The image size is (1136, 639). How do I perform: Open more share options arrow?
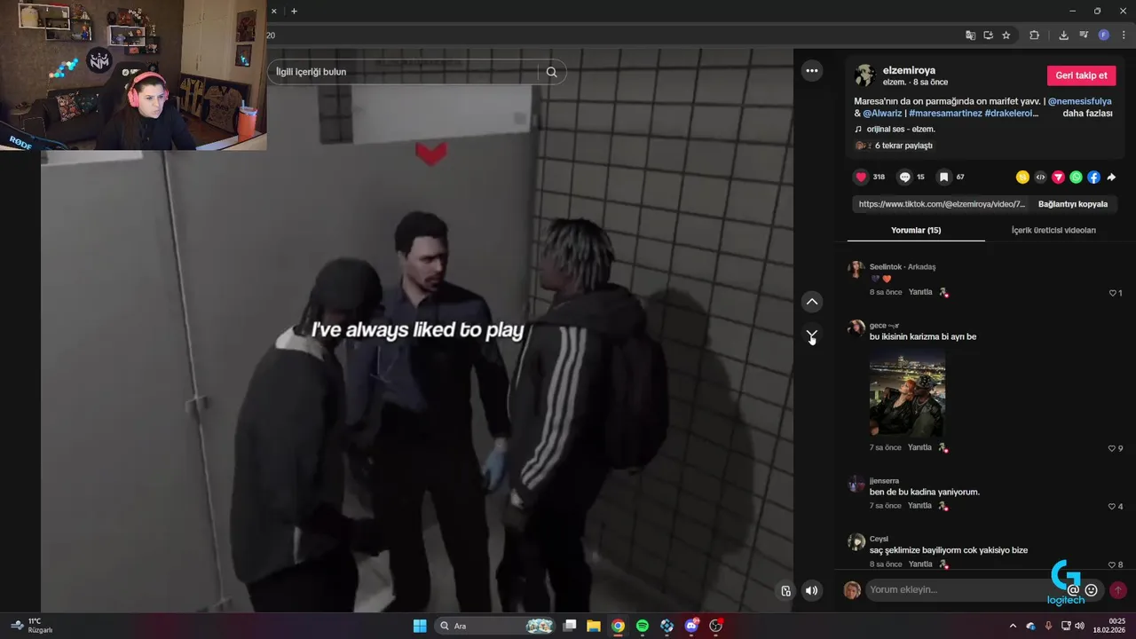click(x=1111, y=177)
